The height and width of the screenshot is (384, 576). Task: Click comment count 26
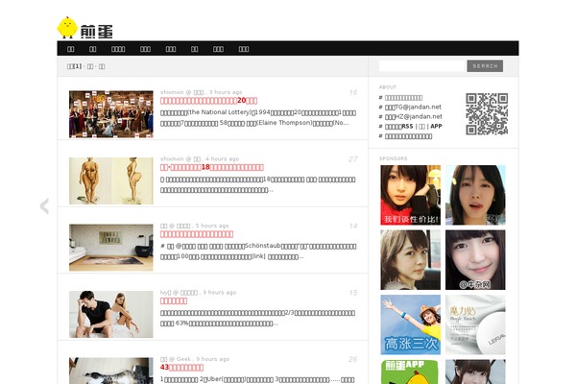pyautogui.click(x=352, y=359)
